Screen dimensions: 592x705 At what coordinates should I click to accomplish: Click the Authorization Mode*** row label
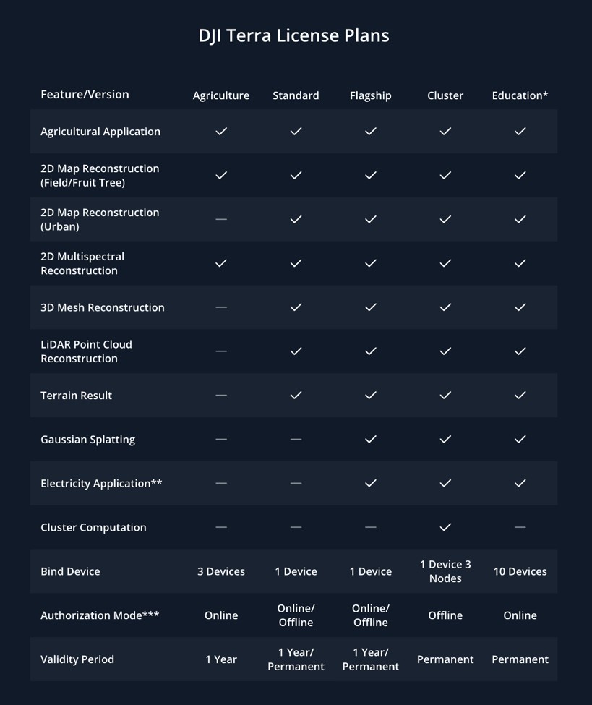(100, 615)
